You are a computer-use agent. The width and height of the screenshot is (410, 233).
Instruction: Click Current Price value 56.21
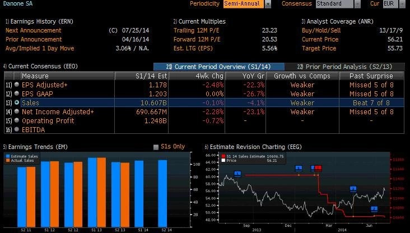395,39
